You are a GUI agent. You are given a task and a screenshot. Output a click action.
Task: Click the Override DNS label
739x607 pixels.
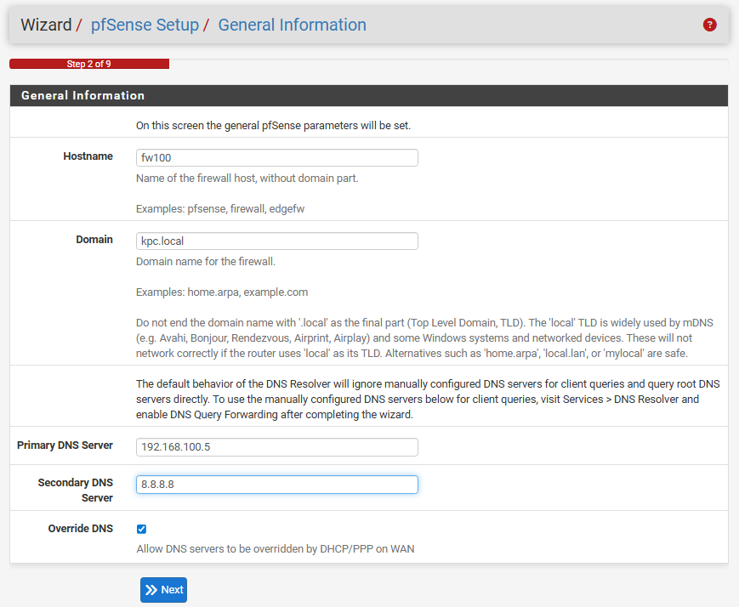click(80, 529)
